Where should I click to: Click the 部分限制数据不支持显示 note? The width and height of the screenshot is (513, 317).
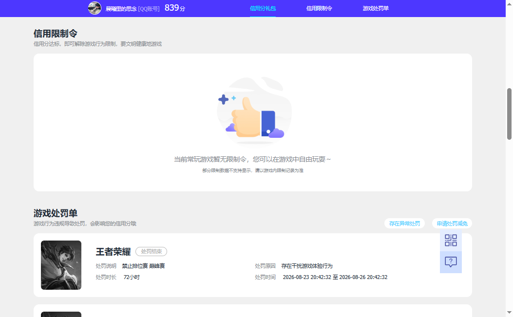point(252,170)
